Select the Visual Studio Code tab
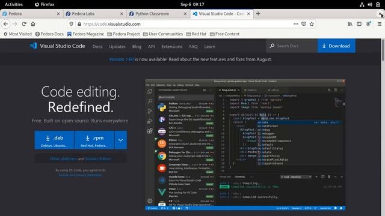The height and width of the screenshot is (216, 385). pos(221,14)
